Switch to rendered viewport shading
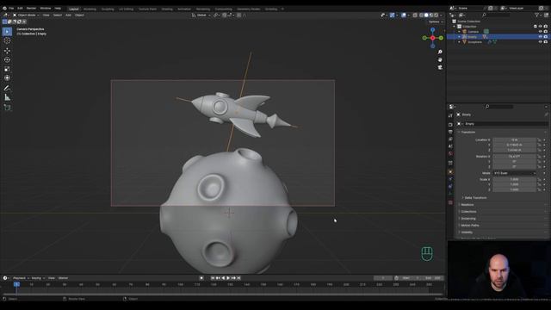 pyautogui.click(x=436, y=15)
